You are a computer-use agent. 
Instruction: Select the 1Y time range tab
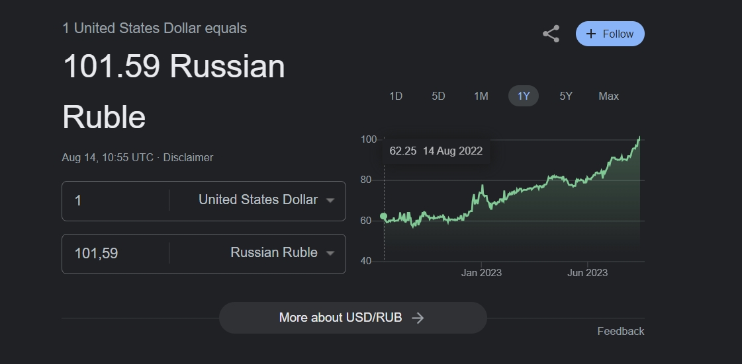click(523, 96)
